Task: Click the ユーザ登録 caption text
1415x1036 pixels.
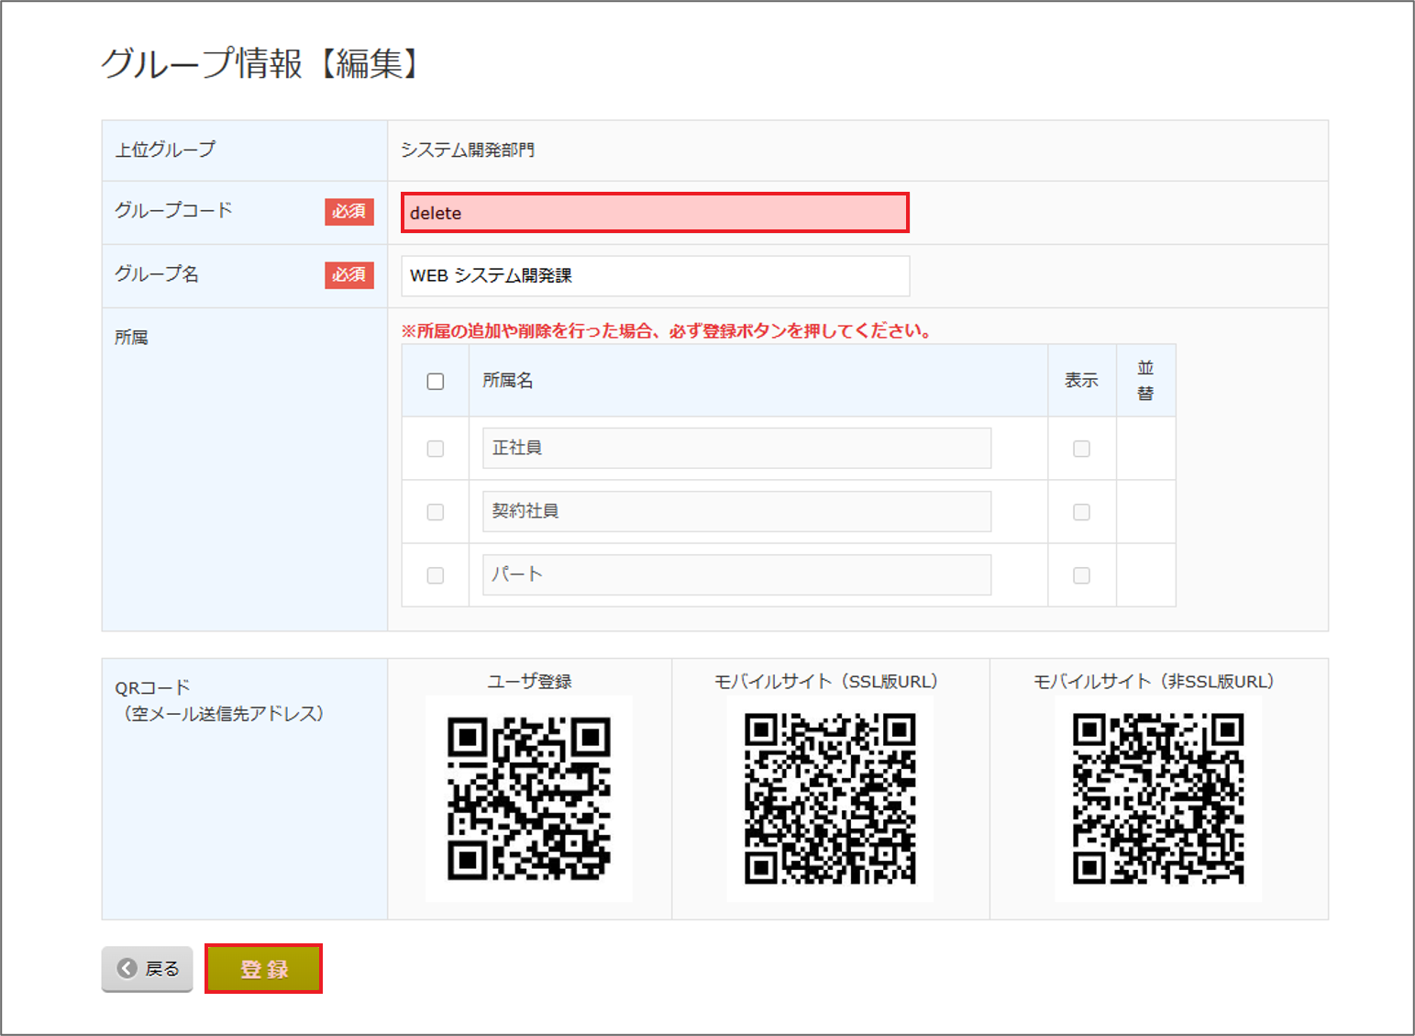Action: [x=529, y=681]
